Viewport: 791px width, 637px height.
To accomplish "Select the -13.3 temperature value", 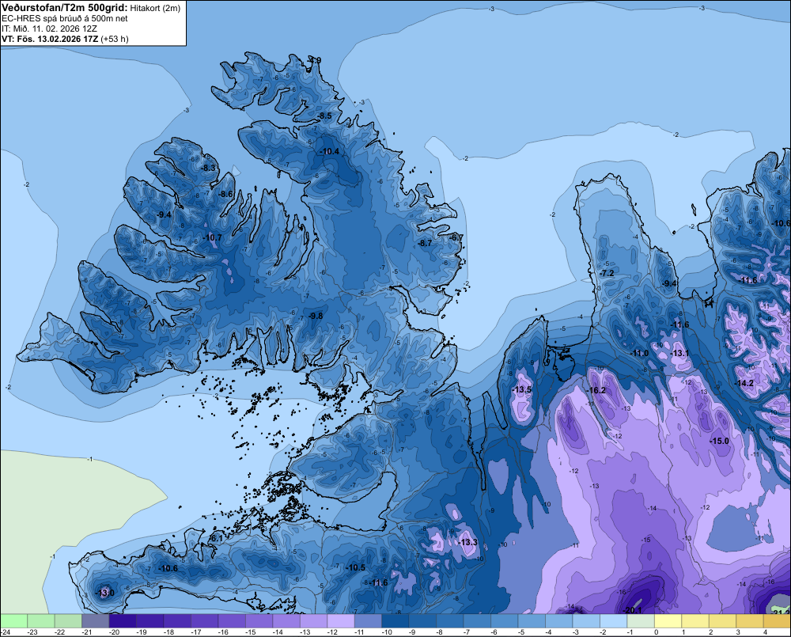I will click(x=467, y=542).
